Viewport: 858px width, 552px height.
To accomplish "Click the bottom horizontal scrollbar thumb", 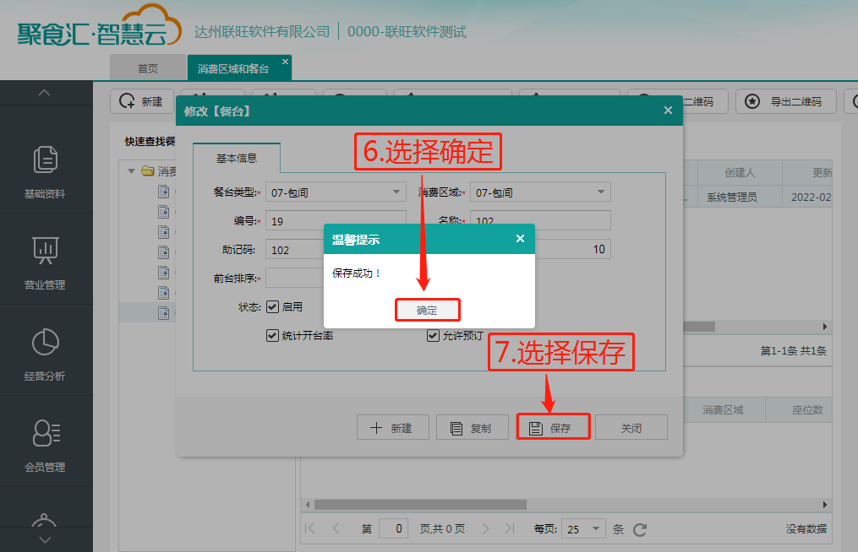I will coord(420,505).
